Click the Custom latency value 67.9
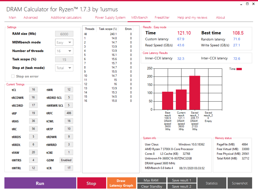 tap(181, 39)
